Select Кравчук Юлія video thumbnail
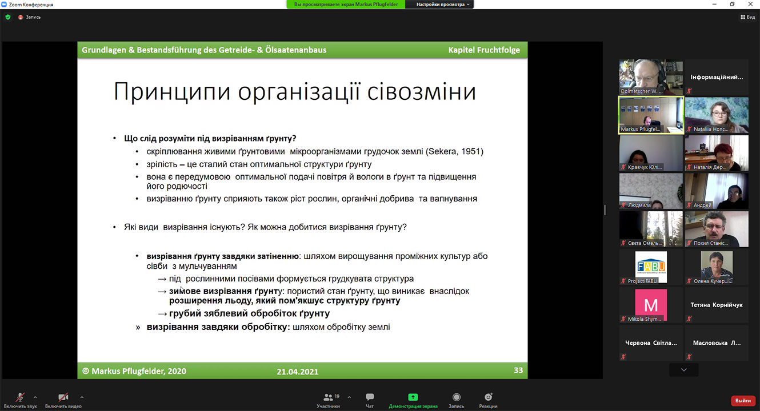 pyautogui.click(x=651, y=153)
